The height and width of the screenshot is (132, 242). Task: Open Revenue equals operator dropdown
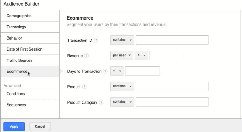click(141, 55)
